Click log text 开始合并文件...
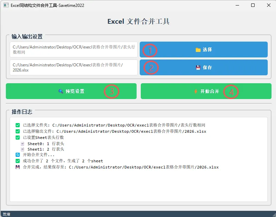The image size is (276, 217). point(39,155)
